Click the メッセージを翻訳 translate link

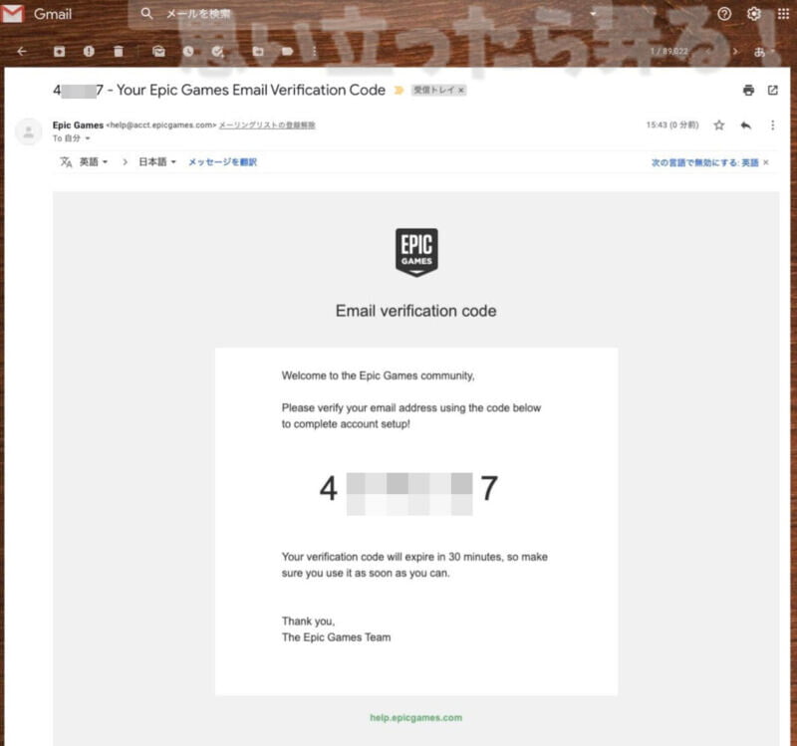click(222, 162)
